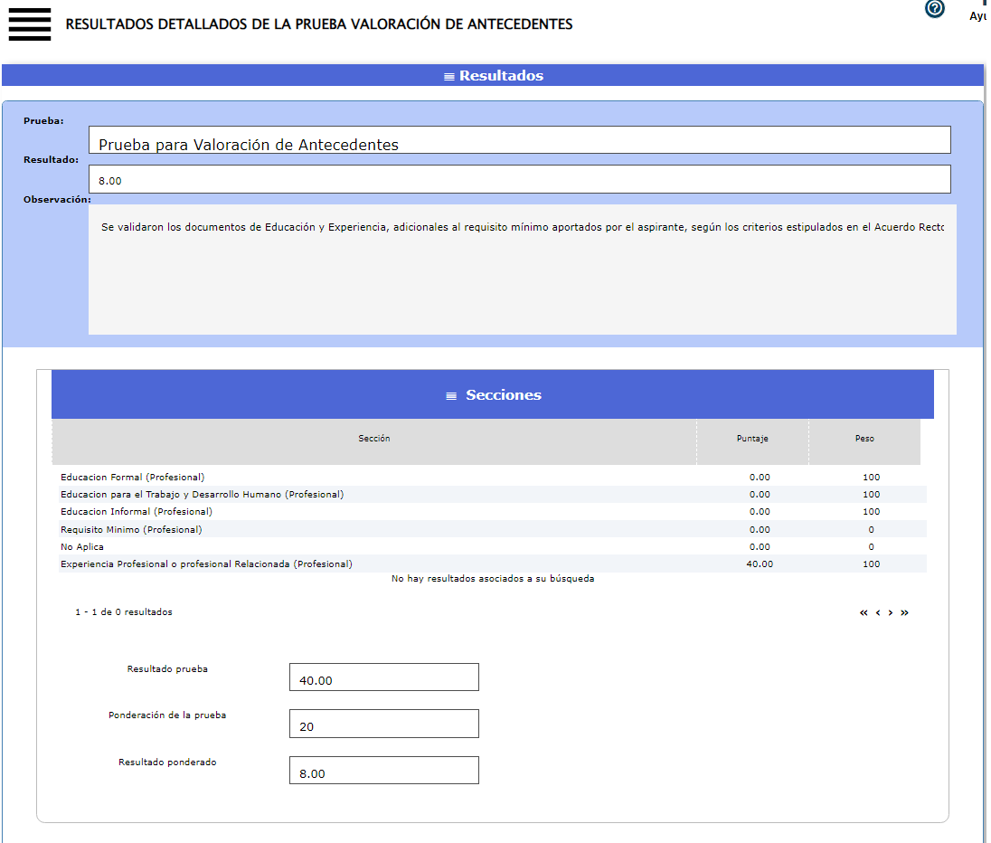
Task: Click the list icon beside Resultados
Action: pyautogui.click(x=448, y=77)
